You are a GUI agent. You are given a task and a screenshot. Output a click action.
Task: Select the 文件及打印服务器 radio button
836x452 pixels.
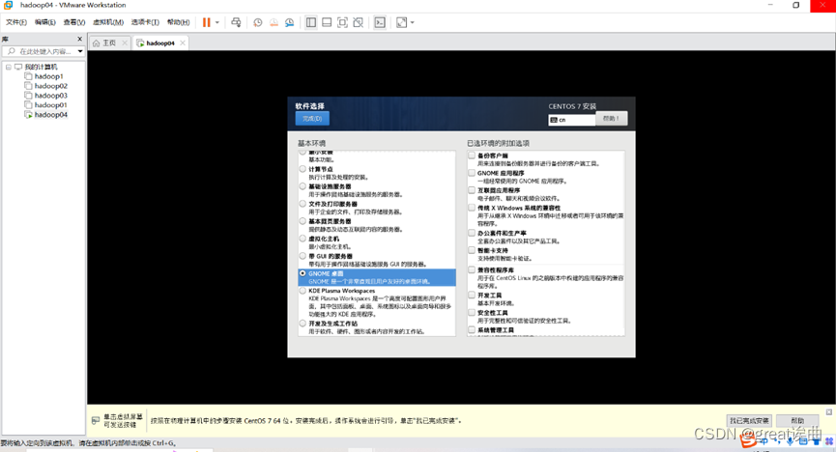[x=303, y=204]
